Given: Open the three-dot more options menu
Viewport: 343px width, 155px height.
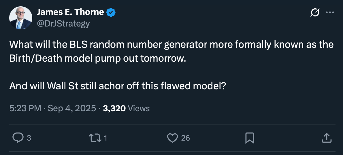Looking at the screenshot, I should [x=329, y=12].
